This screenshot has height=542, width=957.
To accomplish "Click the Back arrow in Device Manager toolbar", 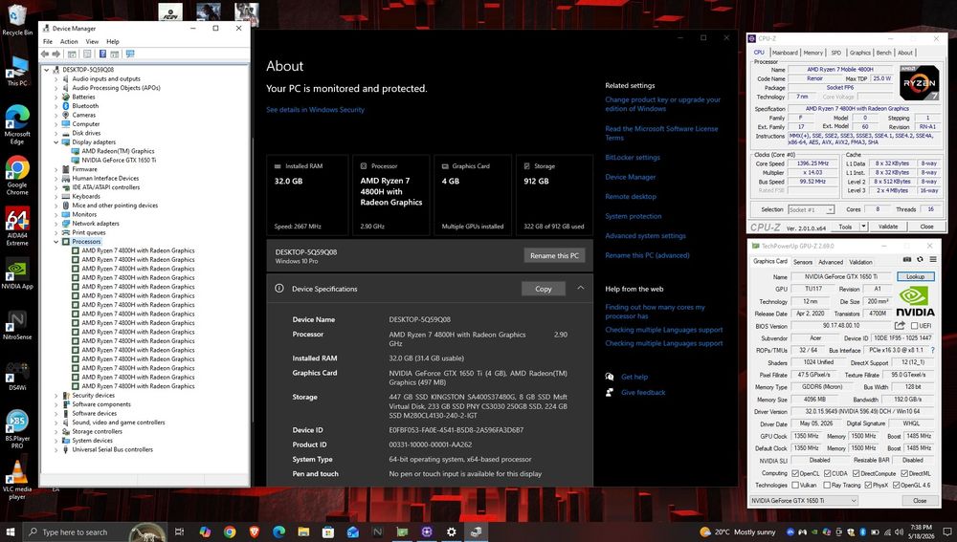I will pyautogui.click(x=45, y=54).
